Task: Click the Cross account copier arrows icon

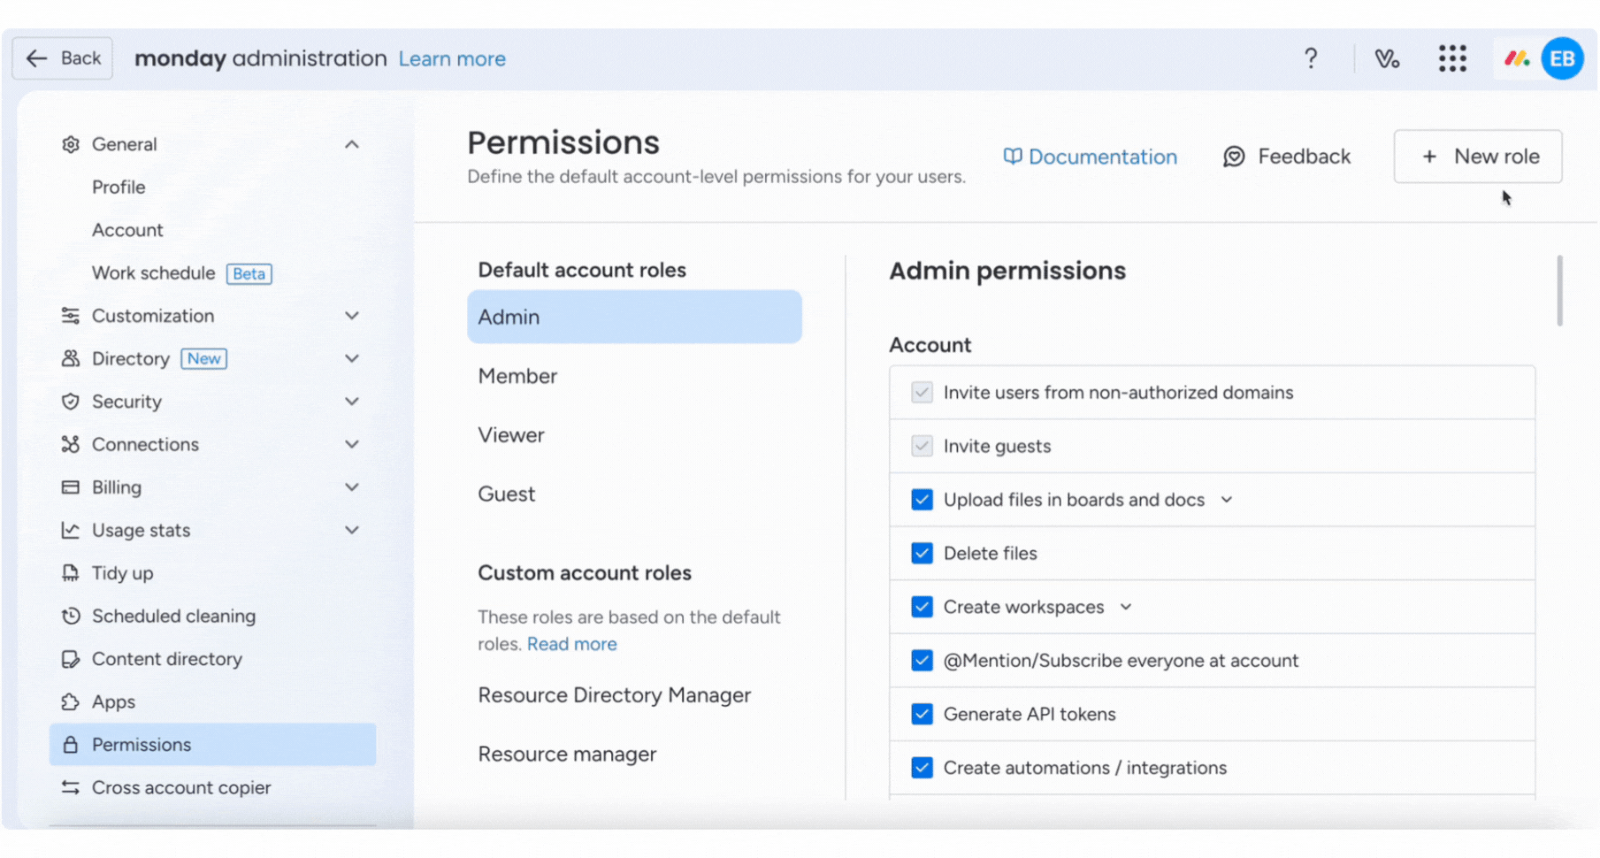Action: tap(71, 787)
